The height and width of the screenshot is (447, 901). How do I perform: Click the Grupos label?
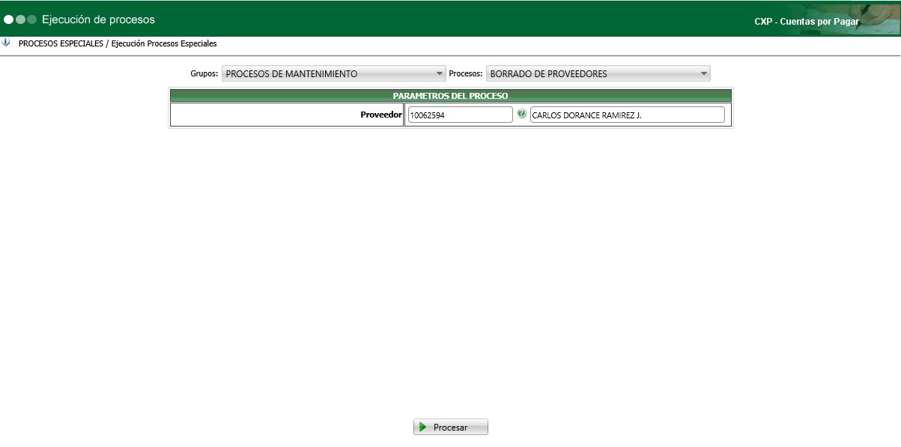coord(204,74)
